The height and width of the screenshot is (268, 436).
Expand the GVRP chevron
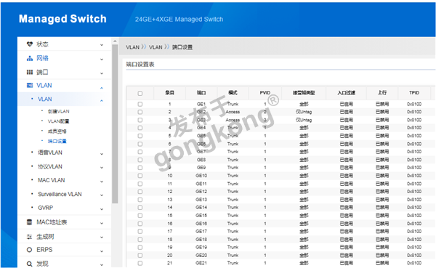click(x=102, y=208)
